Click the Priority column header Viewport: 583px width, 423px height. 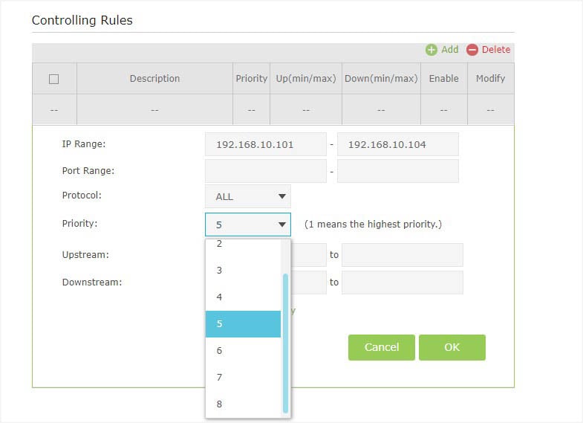(x=251, y=79)
